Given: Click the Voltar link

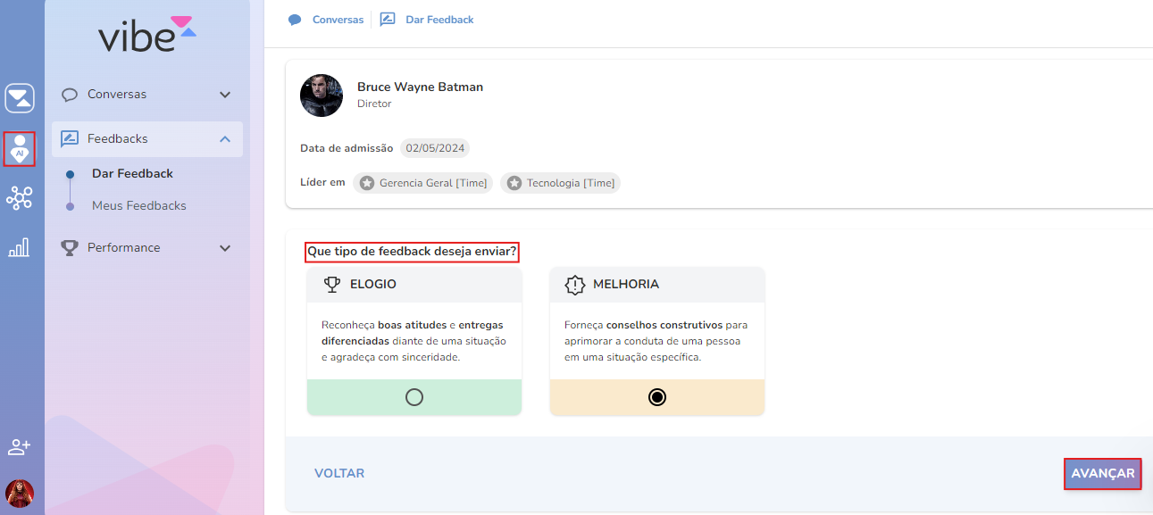Looking at the screenshot, I should point(339,474).
